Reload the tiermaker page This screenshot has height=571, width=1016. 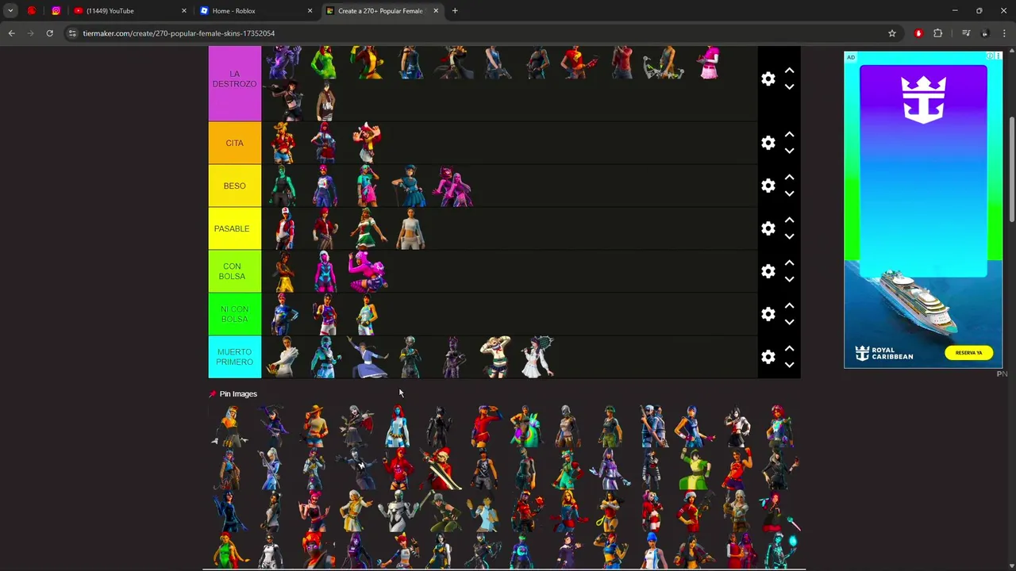[x=49, y=33]
